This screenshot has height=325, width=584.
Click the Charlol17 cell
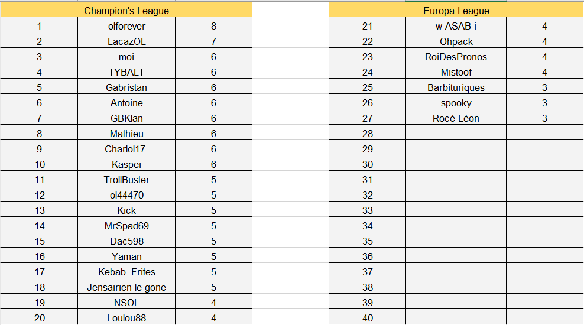[126, 149]
